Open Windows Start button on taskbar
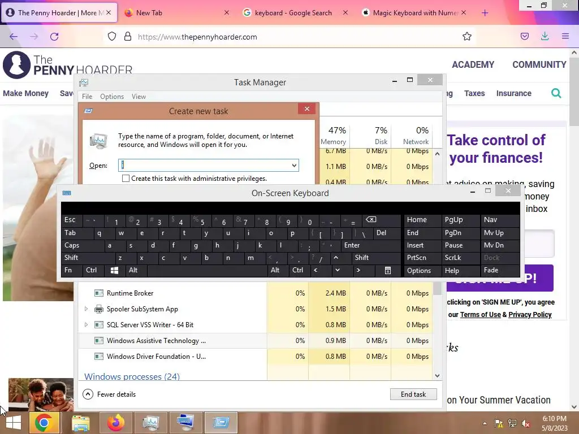Viewport: 579px width, 434px height. point(14,423)
